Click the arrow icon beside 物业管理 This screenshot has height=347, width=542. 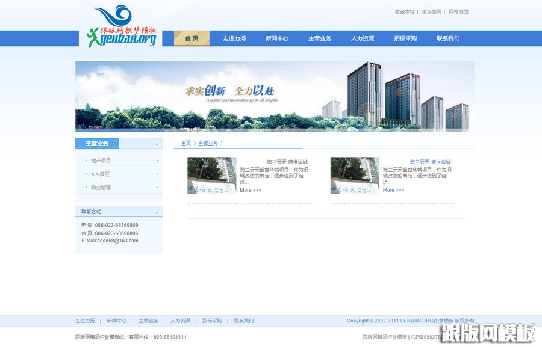[x=157, y=187]
